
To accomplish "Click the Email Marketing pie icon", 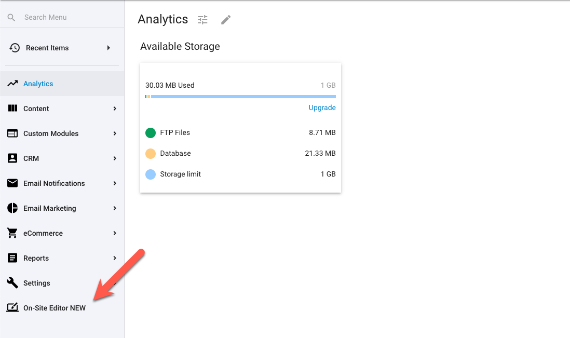I will (x=12, y=208).
